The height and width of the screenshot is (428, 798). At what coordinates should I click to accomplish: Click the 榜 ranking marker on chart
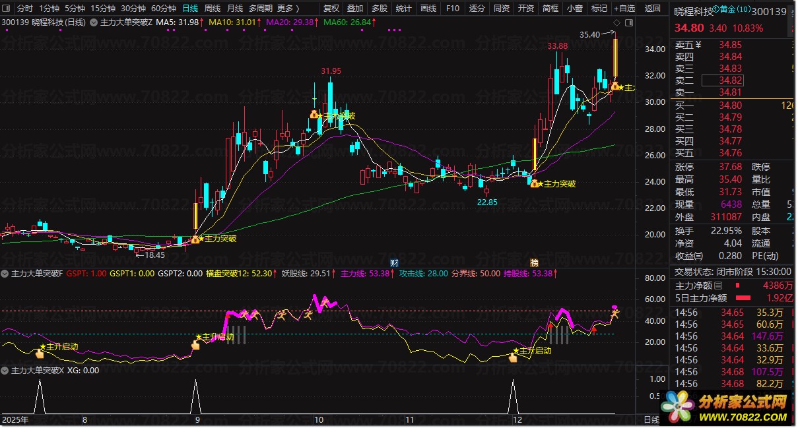click(x=534, y=262)
